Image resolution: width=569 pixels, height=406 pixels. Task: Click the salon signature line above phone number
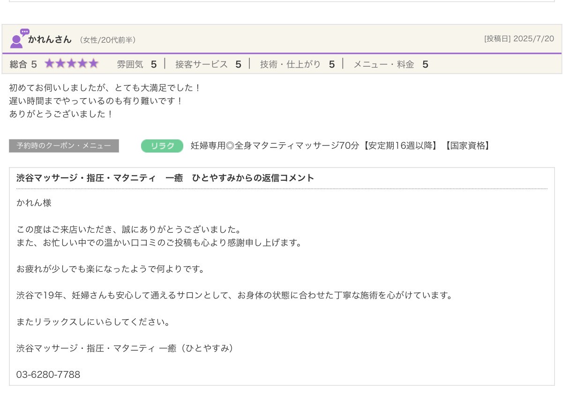125,348
